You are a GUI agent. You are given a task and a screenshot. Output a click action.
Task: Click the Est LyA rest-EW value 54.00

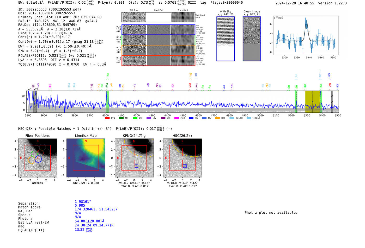(x=89, y=221)
